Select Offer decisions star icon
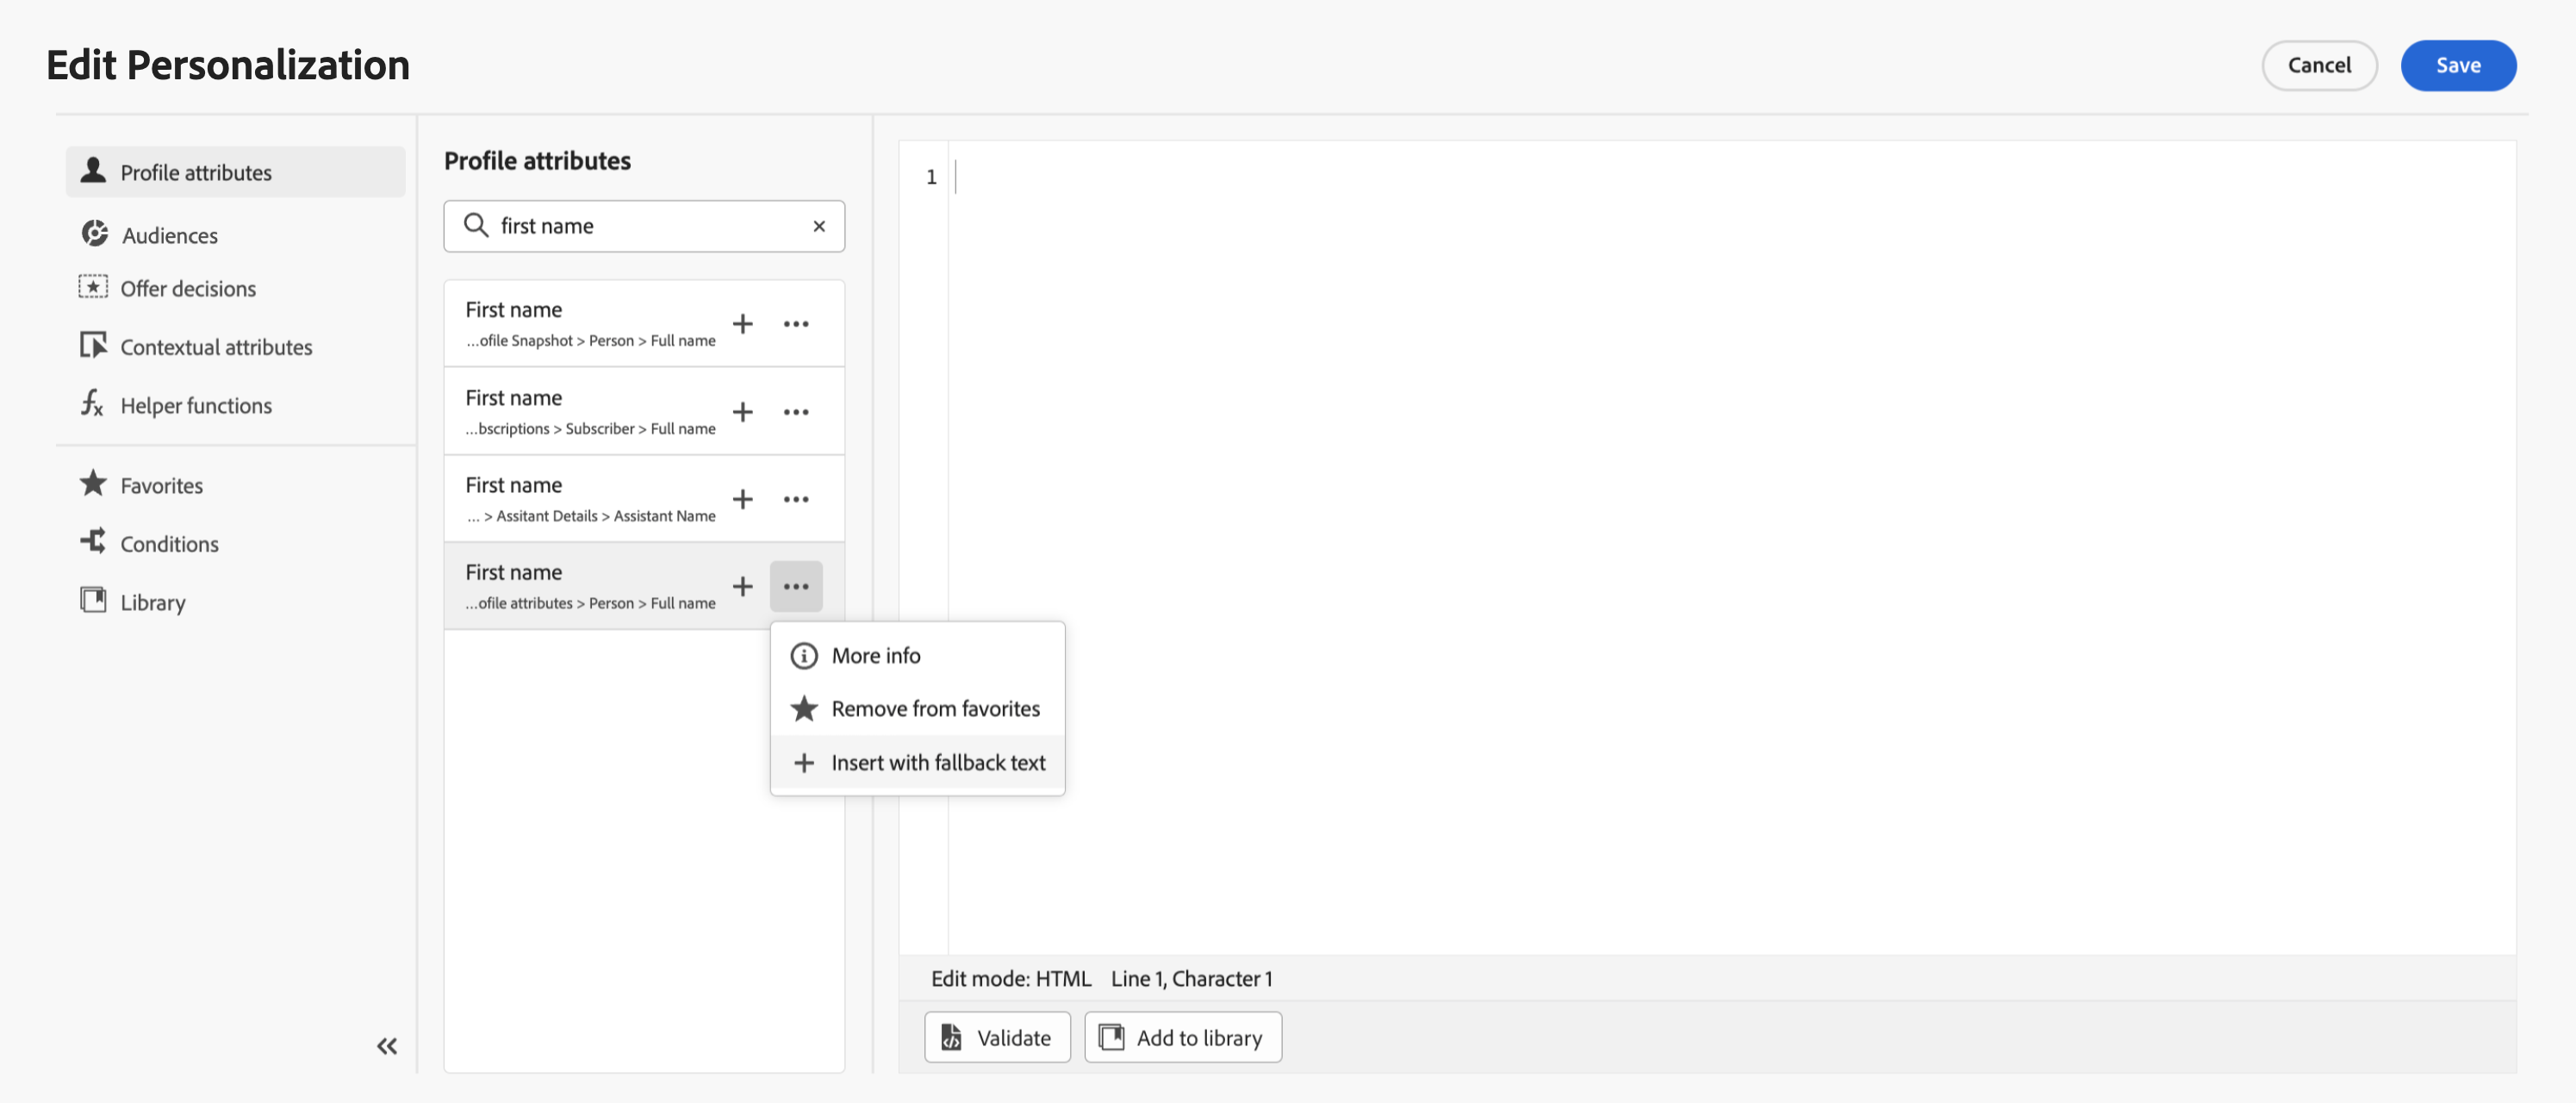 click(x=93, y=288)
